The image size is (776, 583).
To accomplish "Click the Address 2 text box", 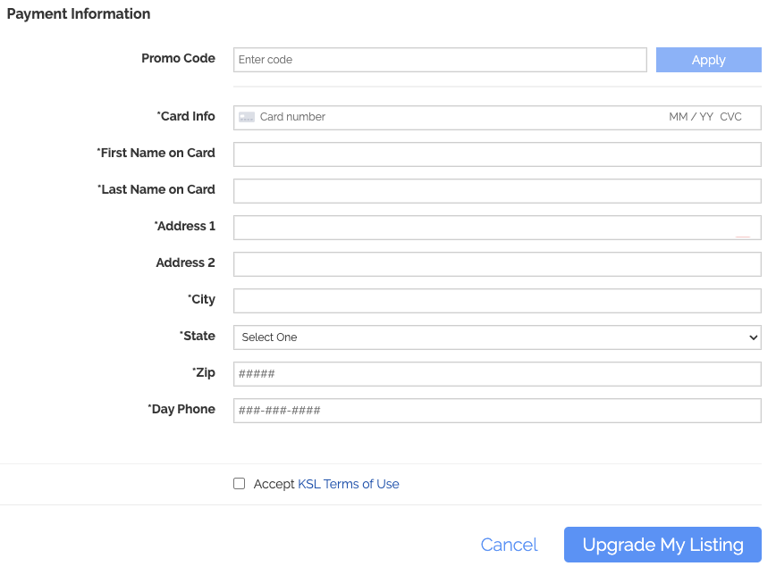I will 497,264.
